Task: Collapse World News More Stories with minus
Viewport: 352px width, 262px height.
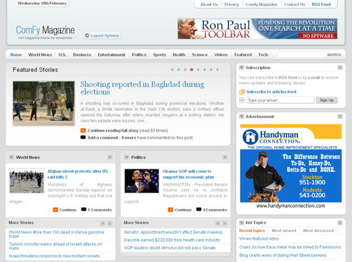Action: point(110,224)
